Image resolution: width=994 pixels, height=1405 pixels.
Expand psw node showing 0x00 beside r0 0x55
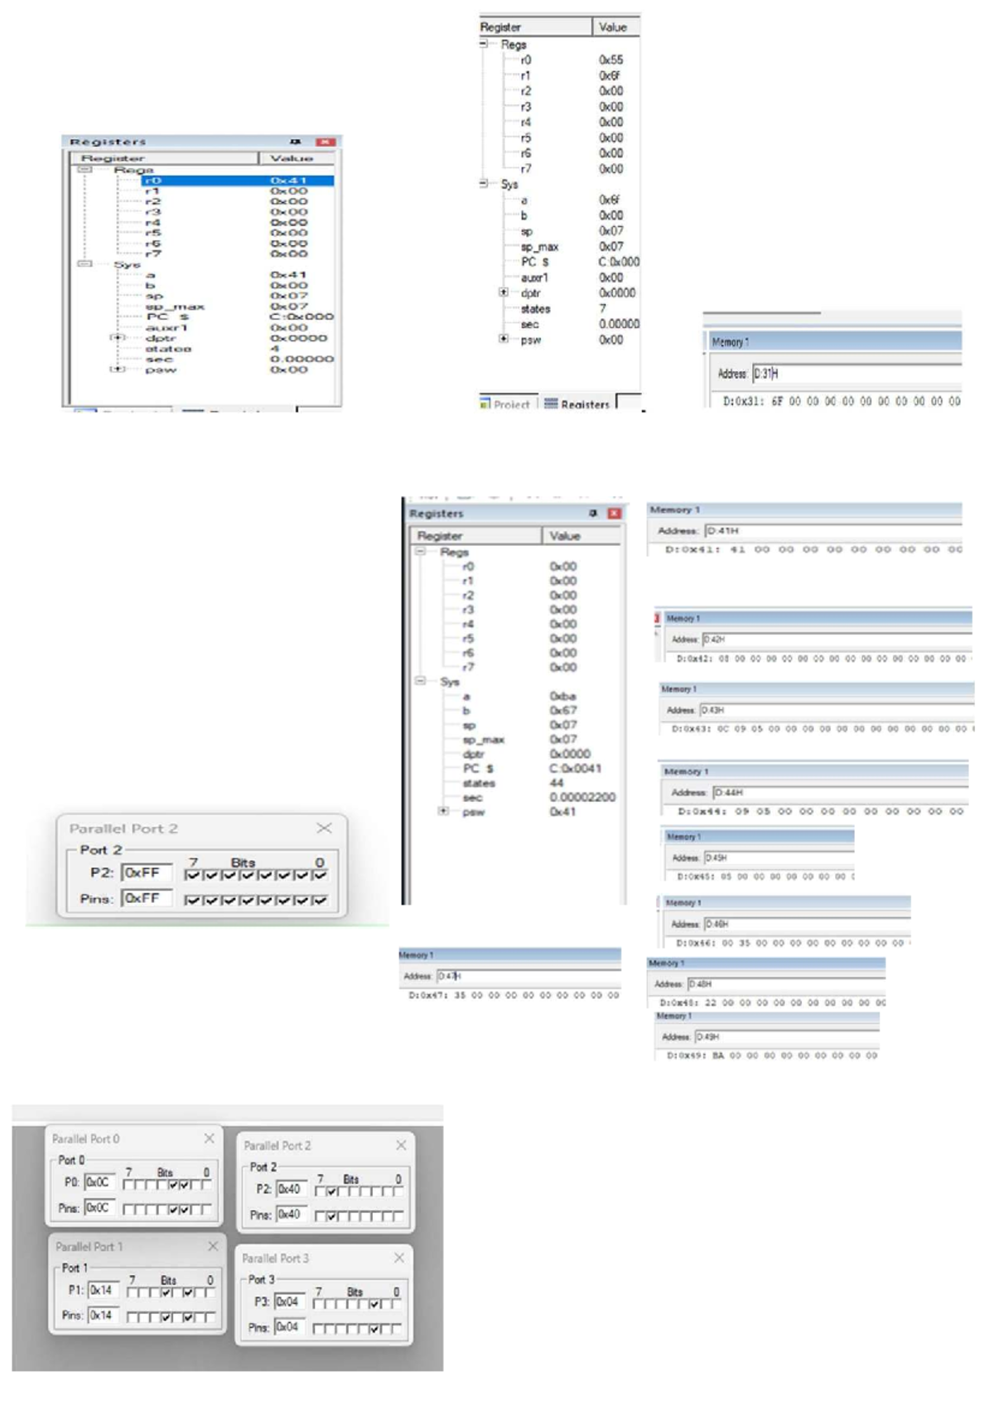click(503, 339)
